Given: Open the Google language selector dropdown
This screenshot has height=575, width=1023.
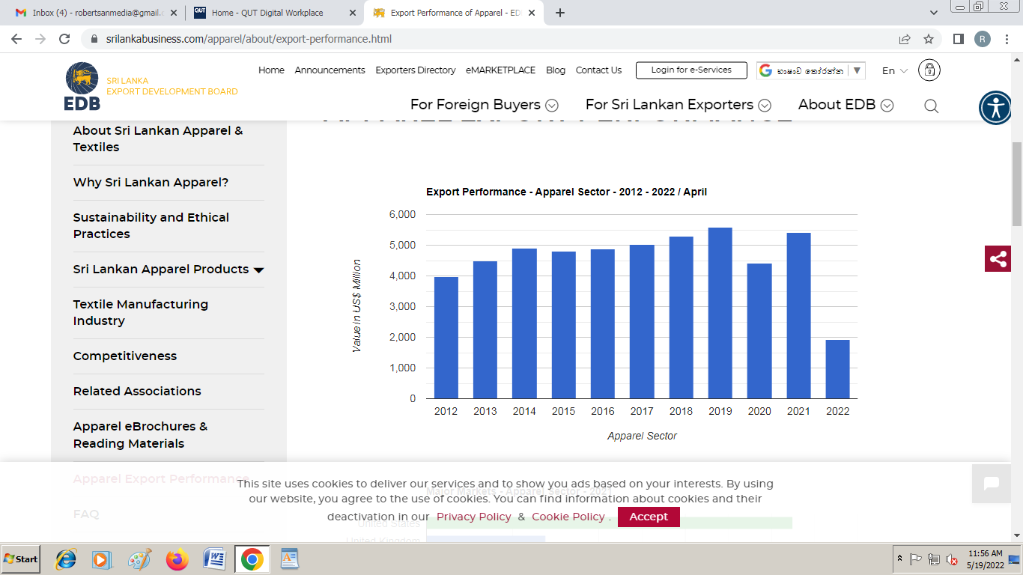Looking at the screenshot, I should 811,70.
